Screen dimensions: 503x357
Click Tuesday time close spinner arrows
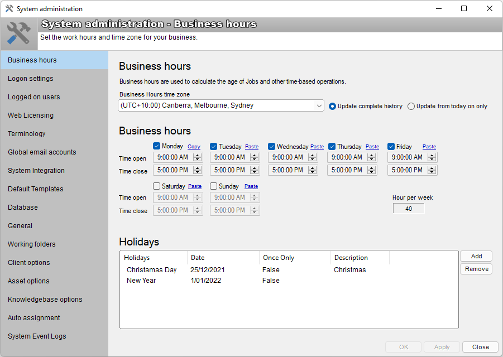point(255,170)
